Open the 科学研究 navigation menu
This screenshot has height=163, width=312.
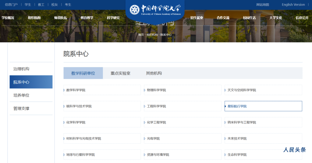[x=113, y=18]
